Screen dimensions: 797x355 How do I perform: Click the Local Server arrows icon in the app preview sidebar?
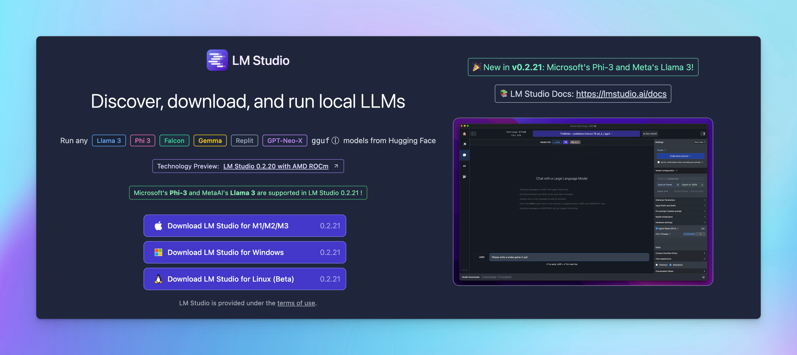[464, 166]
